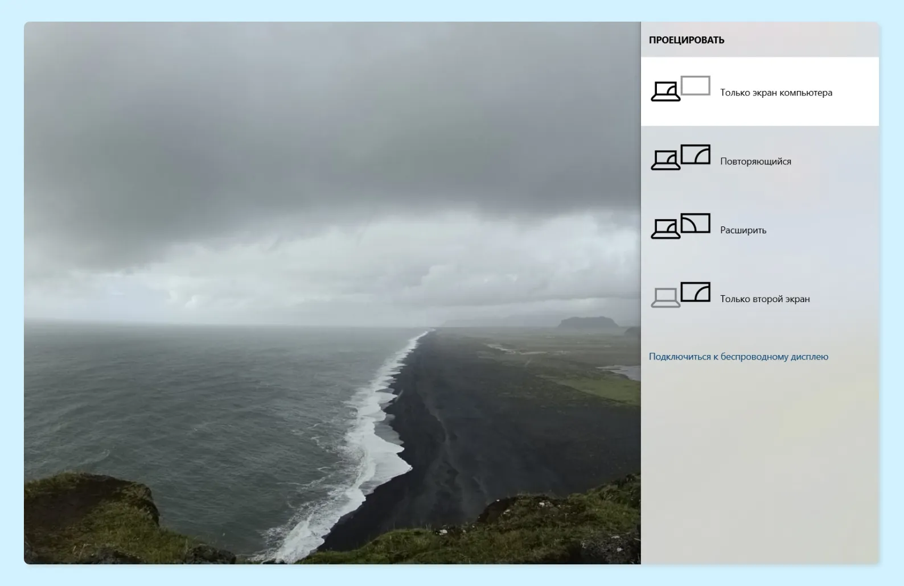Click the 'Только второй экран' icon
Image resolution: width=904 pixels, height=586 pixels.
click(680, 295)
